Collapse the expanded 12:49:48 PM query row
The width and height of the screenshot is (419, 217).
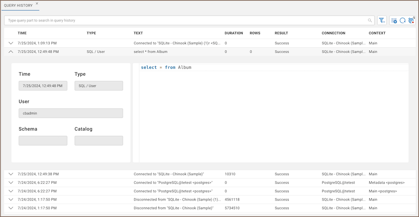(11, 52)
